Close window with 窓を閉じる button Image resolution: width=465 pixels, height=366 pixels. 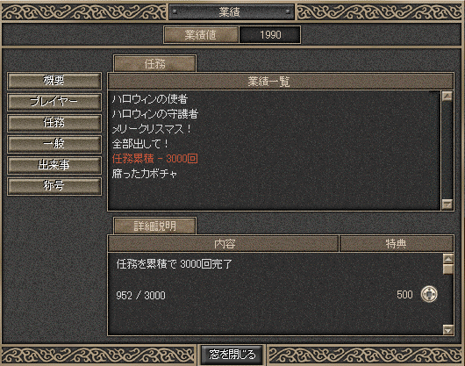coord(232,355)
